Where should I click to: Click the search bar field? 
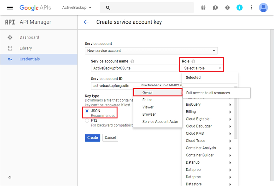point(146,8)
